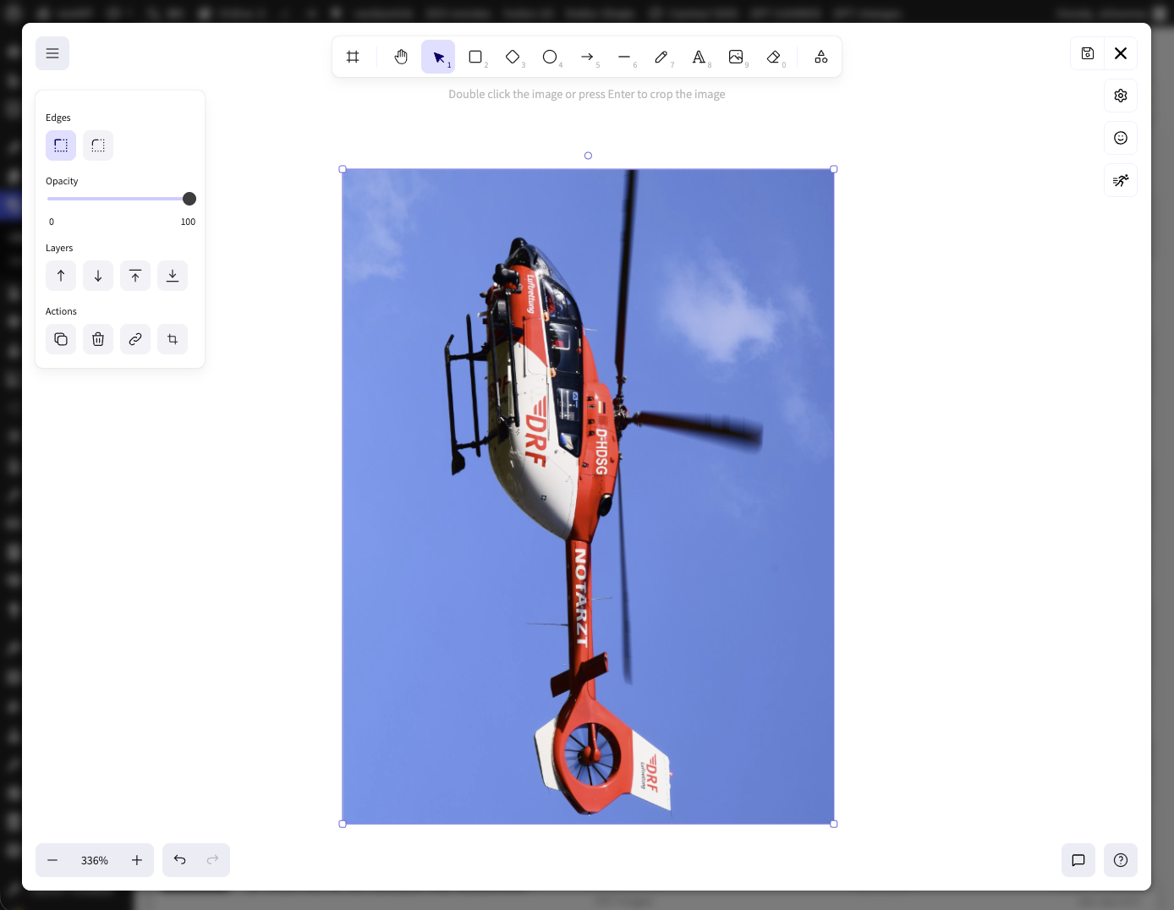This screenshot has width=1174, height=910.
Task: Click the save icon button
Action: point(1088,53)
